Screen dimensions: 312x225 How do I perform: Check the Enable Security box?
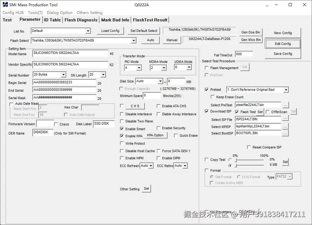click(x=158, y=128)
